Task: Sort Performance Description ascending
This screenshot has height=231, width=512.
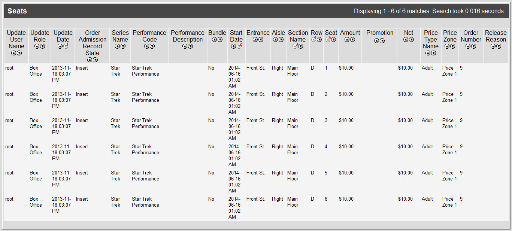Action: click(185, 46)
